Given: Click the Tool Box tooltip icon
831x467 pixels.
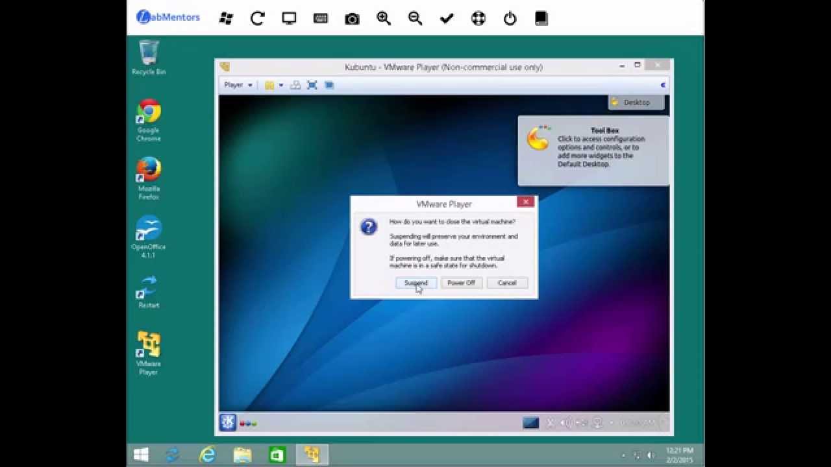Looking at the screenshot, I should tap(538, 138).
